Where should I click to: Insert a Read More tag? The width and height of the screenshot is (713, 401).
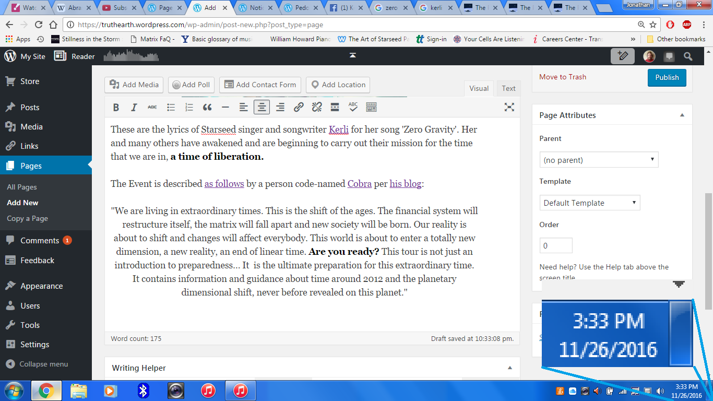pos(335,107)
